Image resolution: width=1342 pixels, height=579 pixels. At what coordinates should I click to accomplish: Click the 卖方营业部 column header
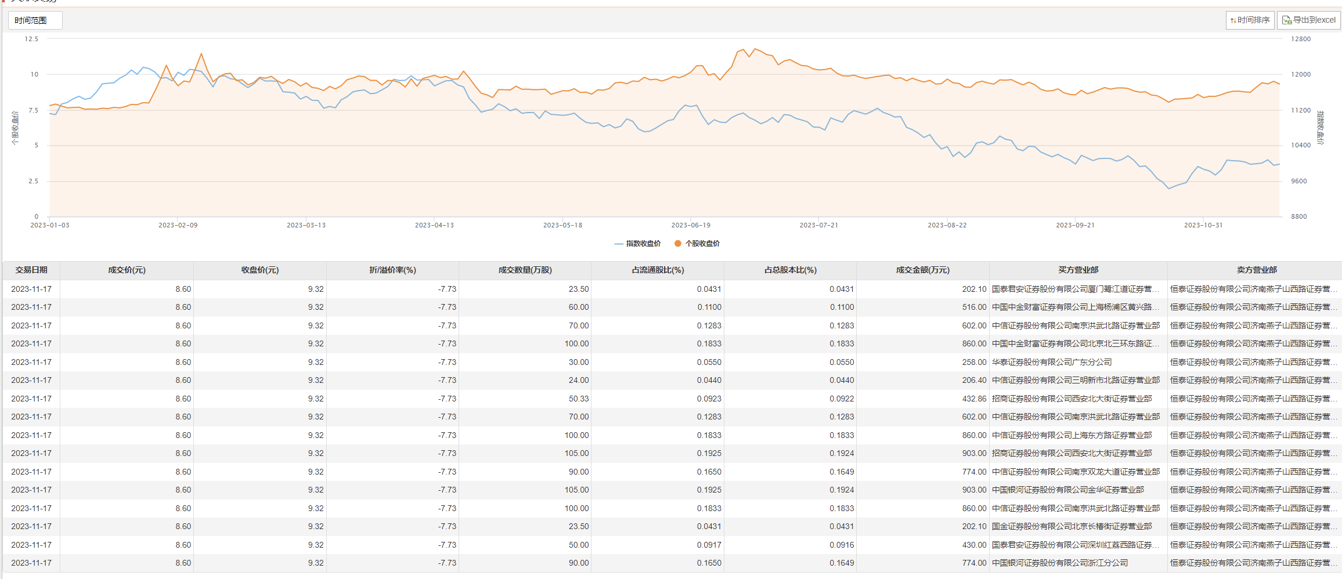click(x=1256, y=270)
